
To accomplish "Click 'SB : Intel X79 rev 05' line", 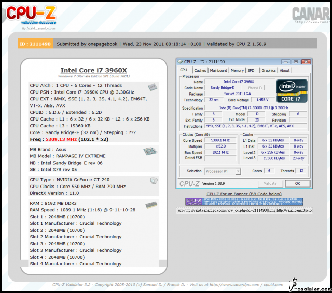I will click(x=53, y=169).
